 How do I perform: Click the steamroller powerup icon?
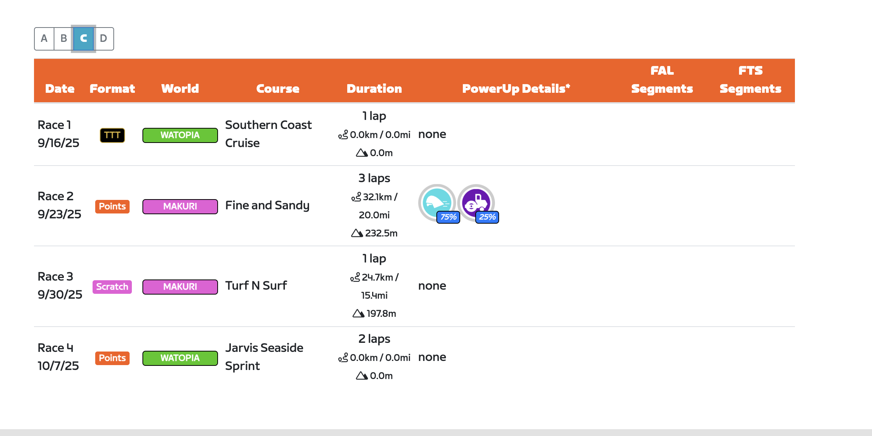[x=476, y=202]
